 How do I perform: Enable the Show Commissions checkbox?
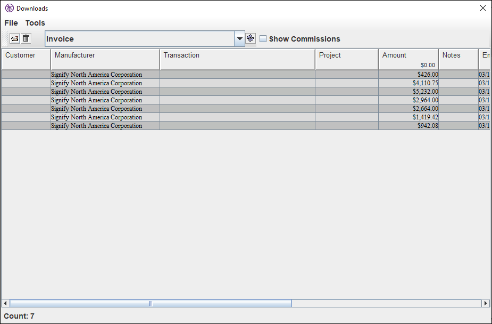263,39
